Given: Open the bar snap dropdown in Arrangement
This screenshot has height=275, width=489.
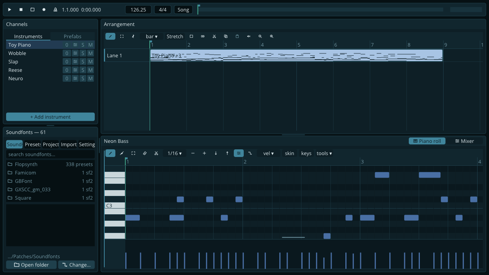Looking at the screenshot, I should 152,36.
